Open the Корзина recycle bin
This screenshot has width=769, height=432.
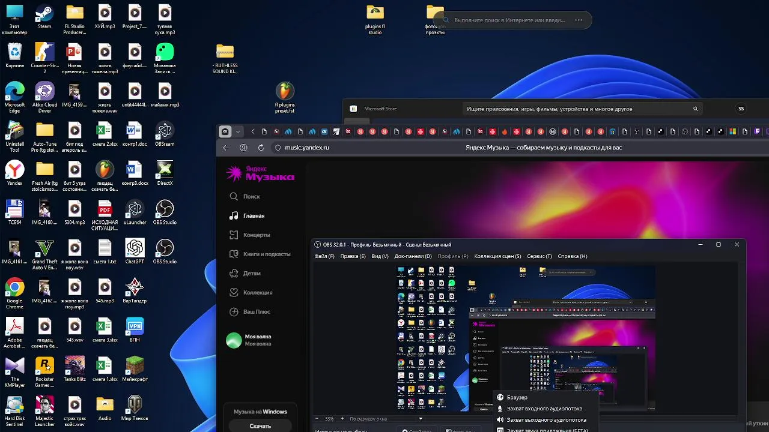[x=14, y=56]
